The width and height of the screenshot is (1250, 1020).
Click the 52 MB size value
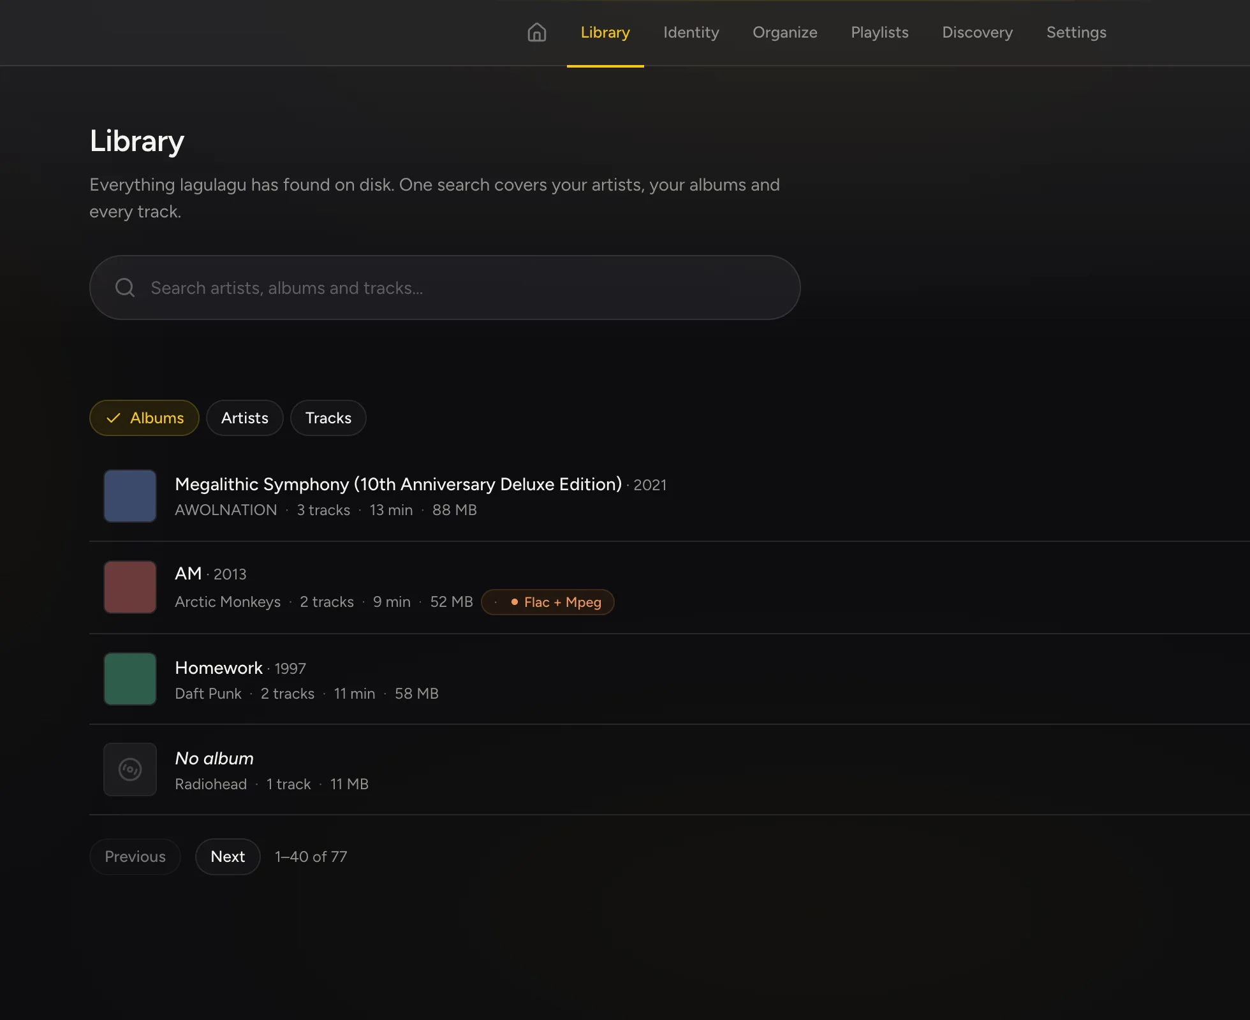click(x=452, y=602)
